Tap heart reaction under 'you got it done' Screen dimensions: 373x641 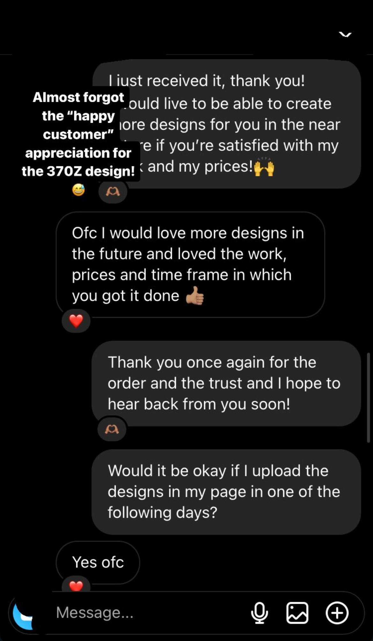[x=76, y=321]
